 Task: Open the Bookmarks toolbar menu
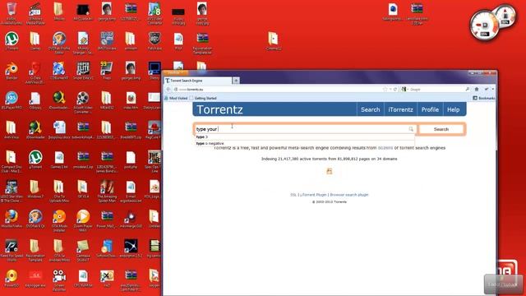click(484, 98)
